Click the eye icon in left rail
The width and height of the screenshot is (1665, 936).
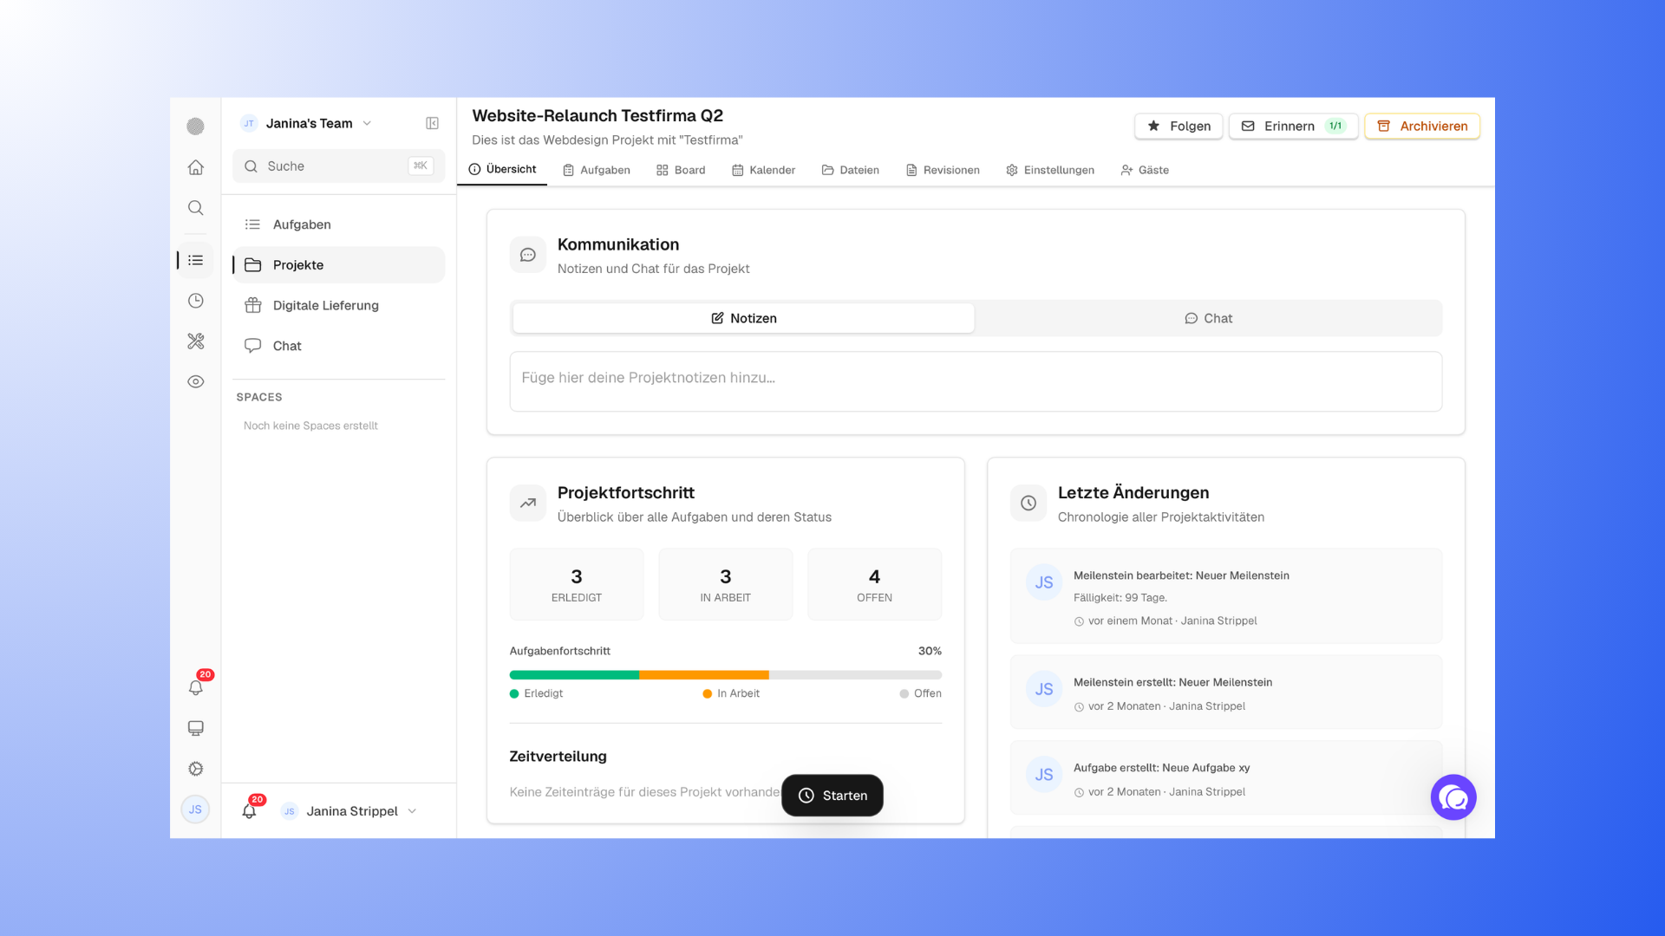pos(196,381)
